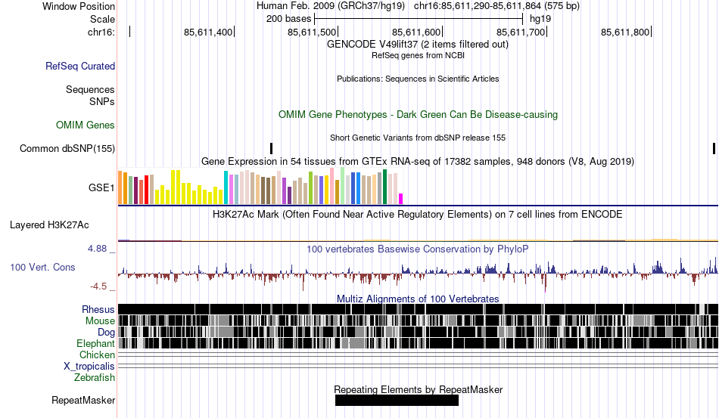The height and width of the screenshot is (418, 719).
Task: Open the RepeatMasker track label
Action: 83,400
